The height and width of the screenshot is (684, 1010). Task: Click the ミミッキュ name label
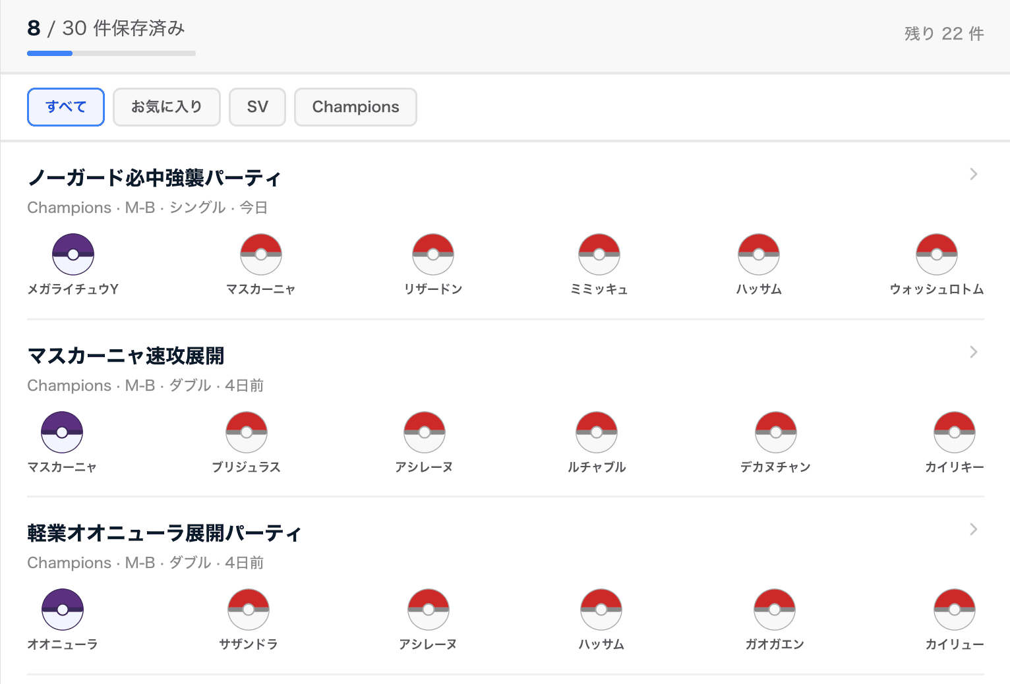point(599,289)
